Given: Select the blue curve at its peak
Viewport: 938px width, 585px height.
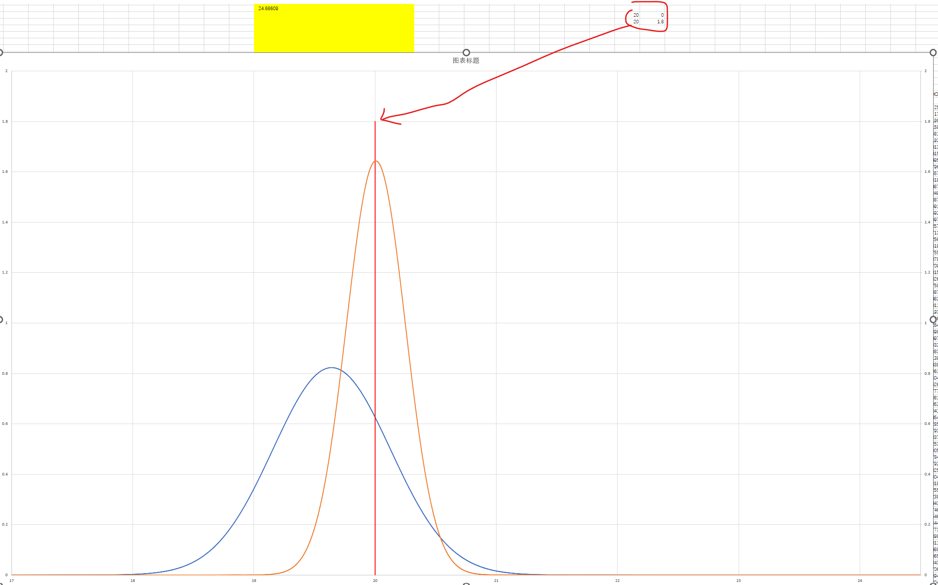Looking at the screenshot, I should pos(331,368).
